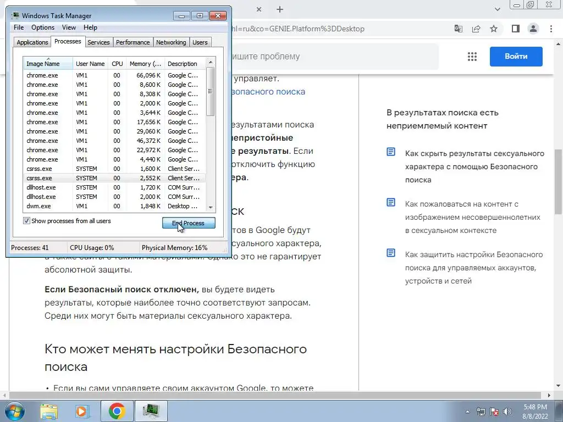
Task: Launch Windows Media Player from the taskbar
Action: (81, 411)
